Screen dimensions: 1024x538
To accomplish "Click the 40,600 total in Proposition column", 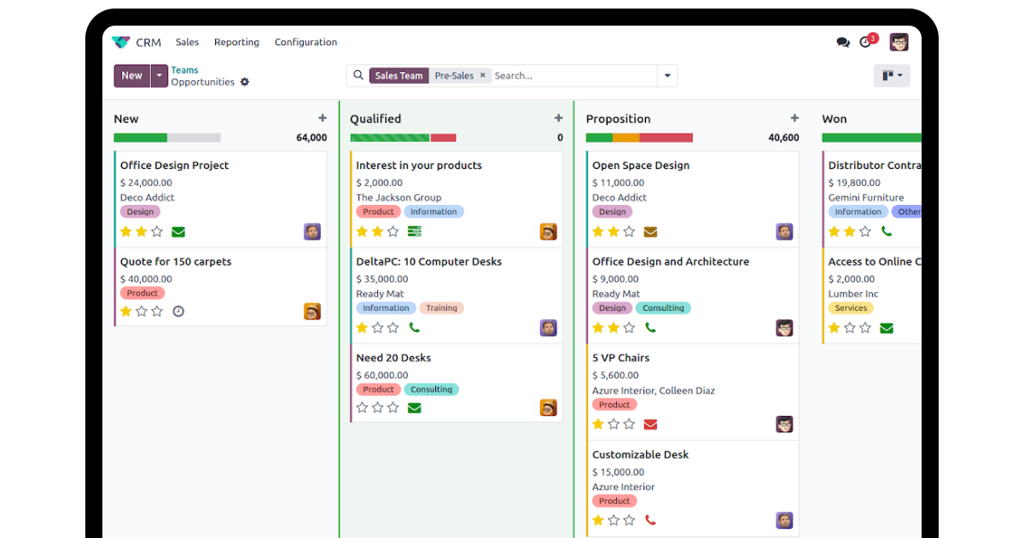I will pyautogui.click(x=783, y=137).
